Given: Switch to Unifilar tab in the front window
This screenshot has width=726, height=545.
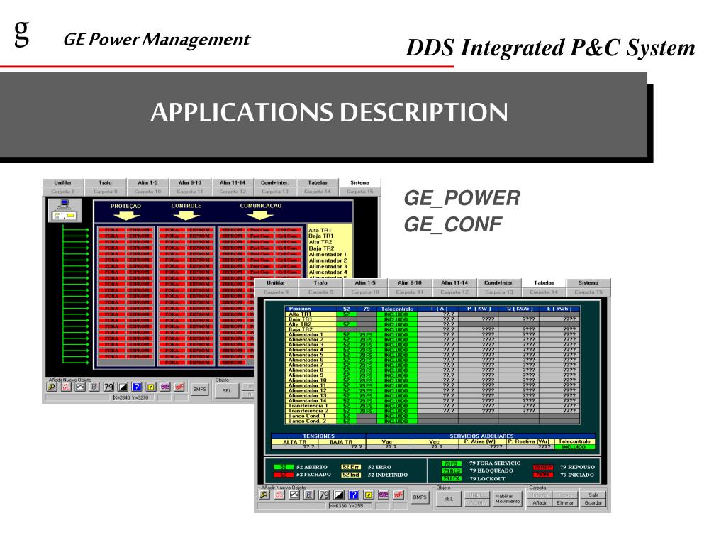Looking at the screenshot, I should 276,282.
